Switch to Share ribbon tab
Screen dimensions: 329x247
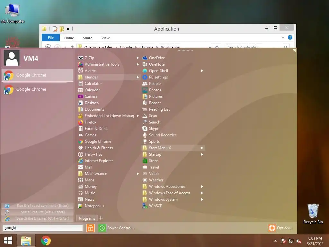(x=87, y=38)
